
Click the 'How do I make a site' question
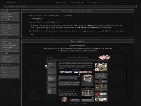point(45,22)
